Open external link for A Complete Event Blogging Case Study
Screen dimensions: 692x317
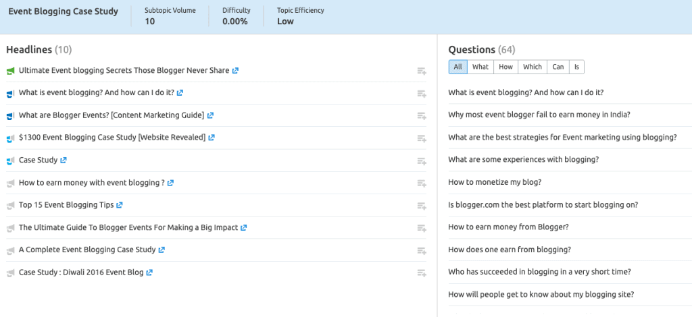[x=162, y=250]
